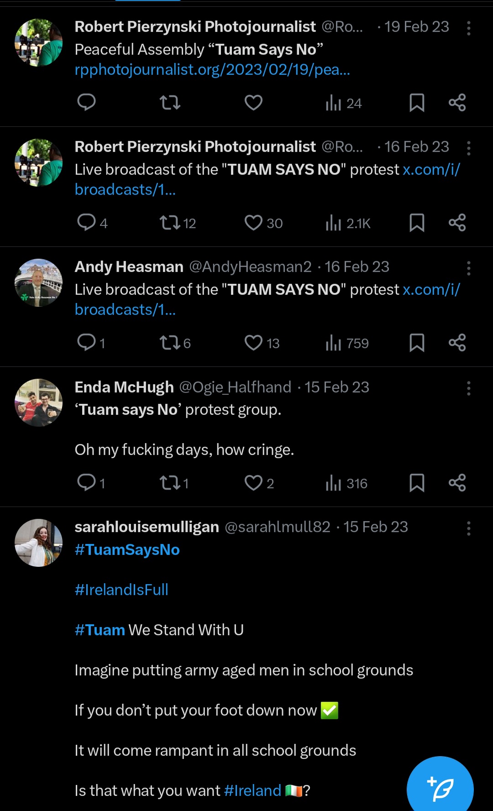The image size is (493, 811).
Task: Repost Andy Heasman's live broadcast post
Action: click(x=170, y=343)
